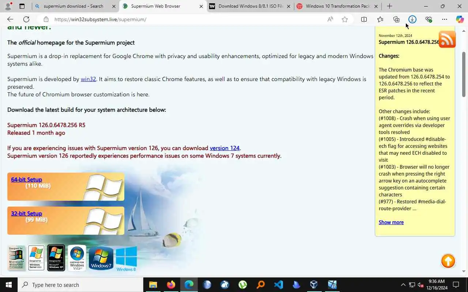Open Edge Settings and more menu
Image resolution: width=468 pixels, height=292 pixels.
(445, 19)
